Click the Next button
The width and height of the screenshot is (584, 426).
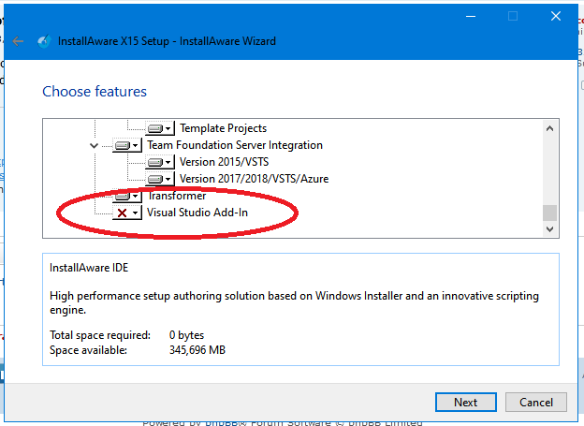pyautogui.click(x=465, y=403)
